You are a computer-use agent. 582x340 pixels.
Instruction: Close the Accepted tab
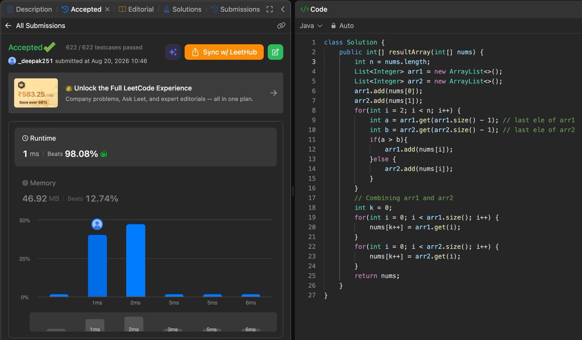108,9
